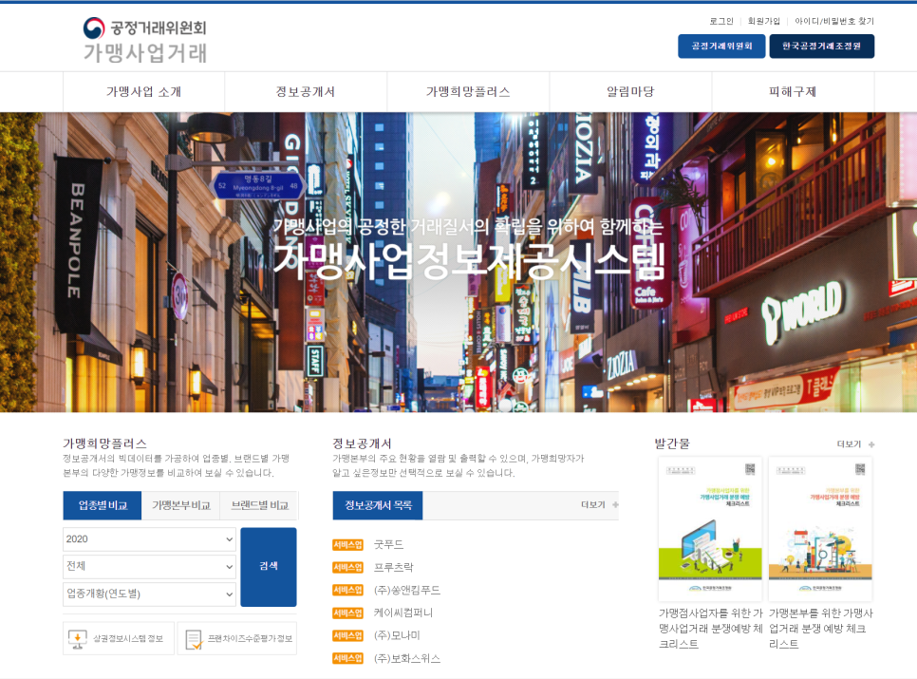This screenshot has width=917, height=679.
Task: Click the 서비스업 badge next to 굿푸드
Action: pyautogui.click(x=348, y=545)
